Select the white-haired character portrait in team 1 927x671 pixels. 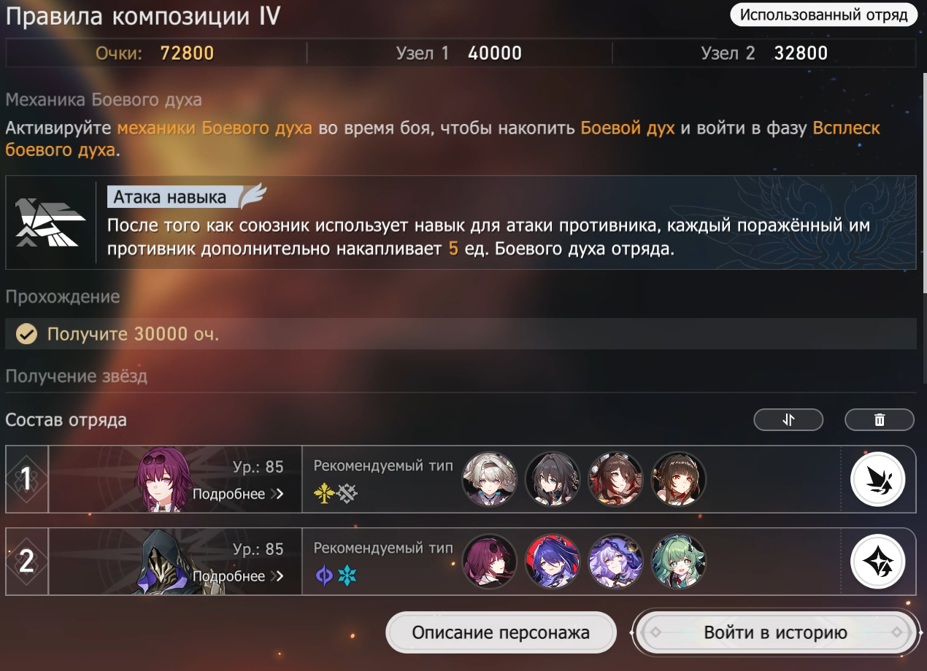pyautogui.click(x=490, y=479)
